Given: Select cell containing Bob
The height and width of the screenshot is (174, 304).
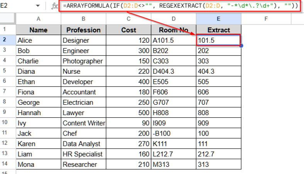Looking at the screenshot, I should pos(39,50).
